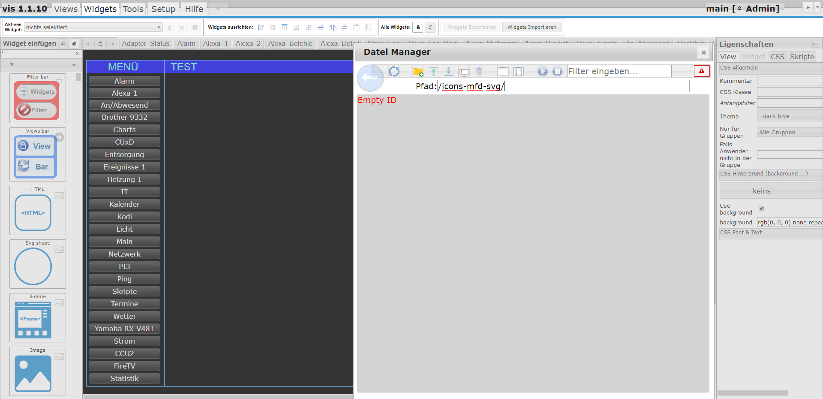Align widgets to the right edge

tap(273, 27)
